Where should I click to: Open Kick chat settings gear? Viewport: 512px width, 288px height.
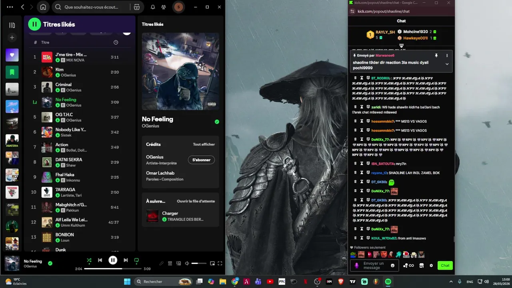[x=431, y=266]
